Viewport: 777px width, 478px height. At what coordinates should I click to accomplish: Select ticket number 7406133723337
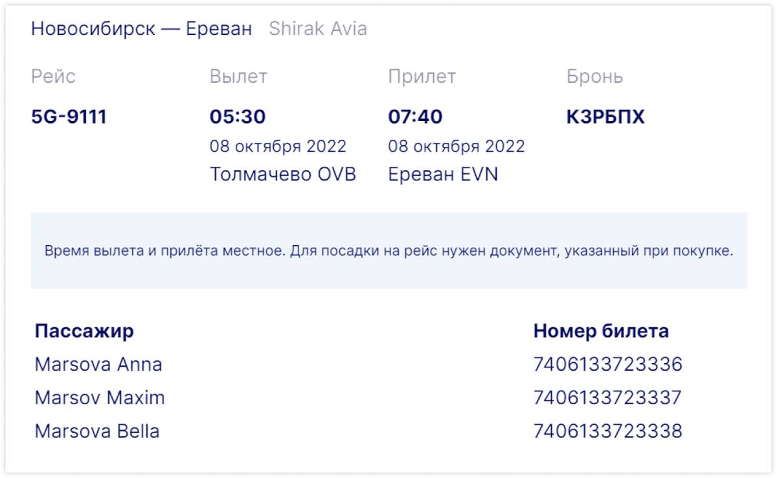[x=608, y=398]
